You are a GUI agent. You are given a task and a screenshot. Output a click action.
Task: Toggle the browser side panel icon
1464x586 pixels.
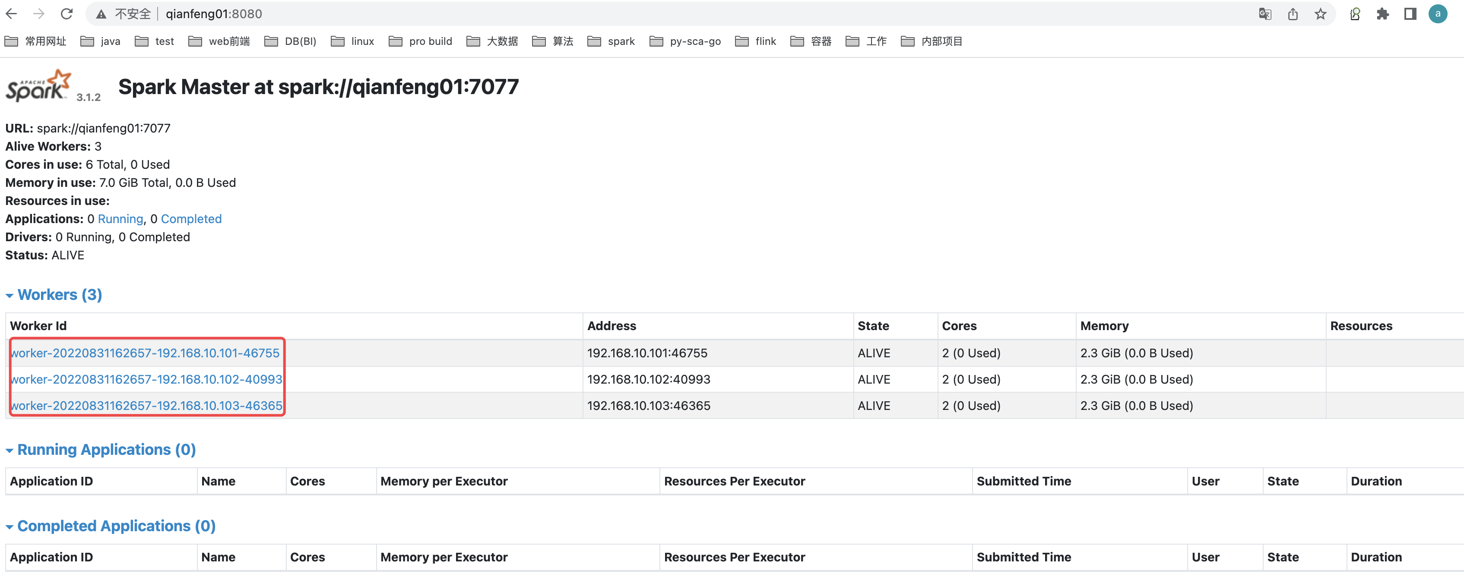coord(1410,14)
